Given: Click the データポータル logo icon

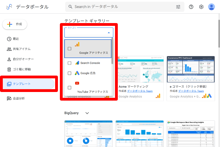Looking at the screenshot, I should tap(9, 7).
